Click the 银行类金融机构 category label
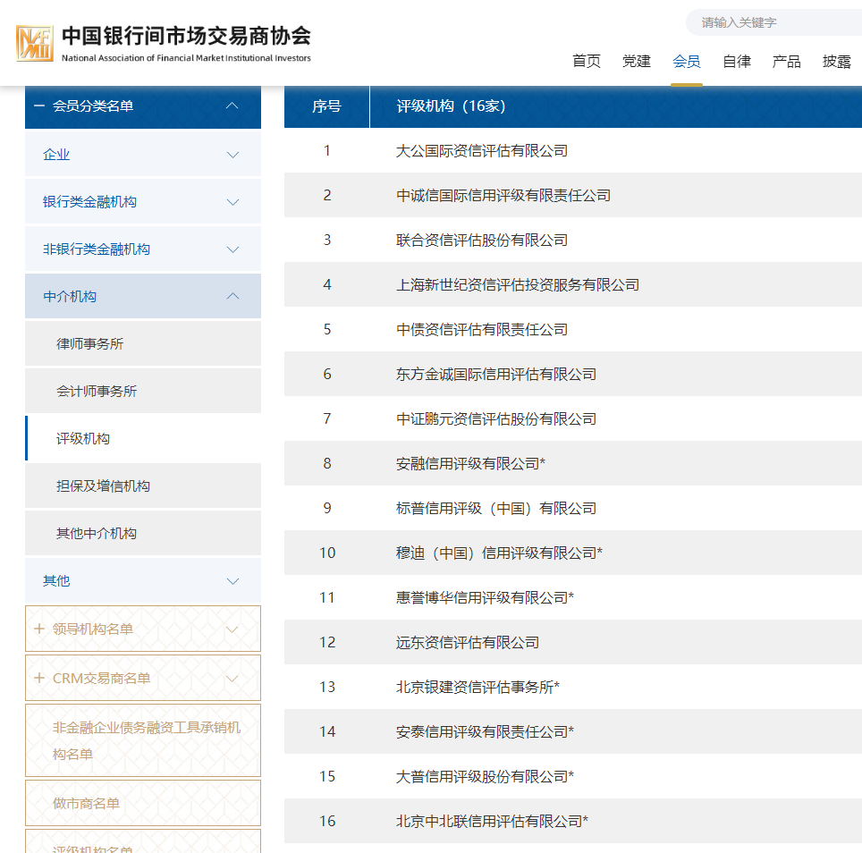Image resolution: width=862 pixels, height=853 pixels. [x=89, y=202]
